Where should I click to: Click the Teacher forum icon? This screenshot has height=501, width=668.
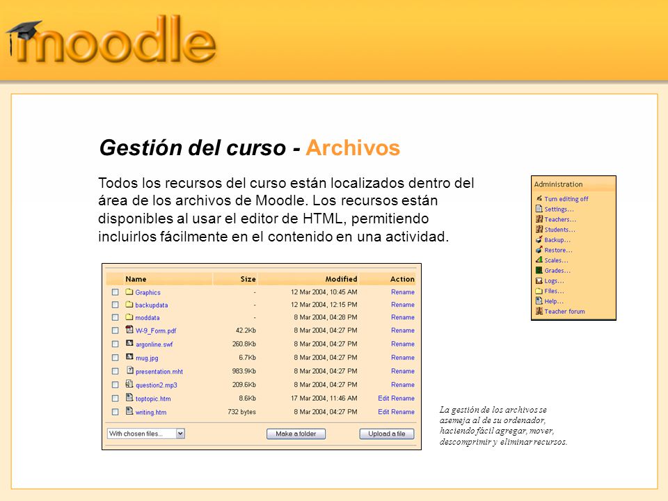(539, 311)
